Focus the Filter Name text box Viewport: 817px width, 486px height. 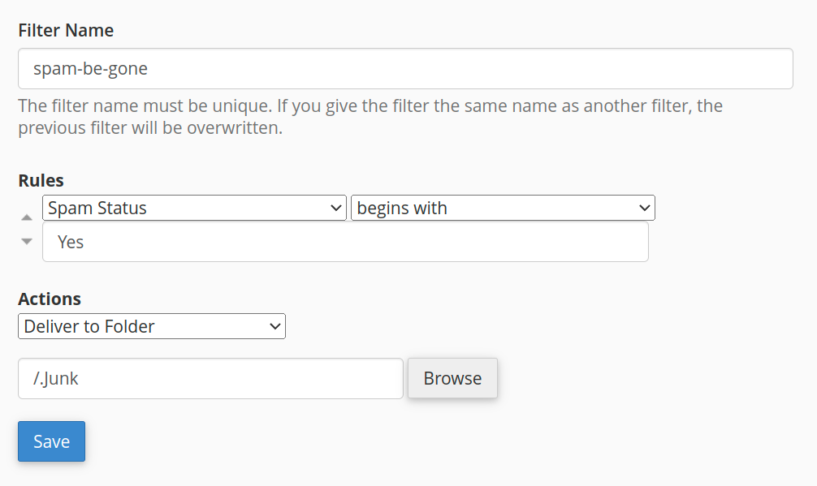point(405,69)
